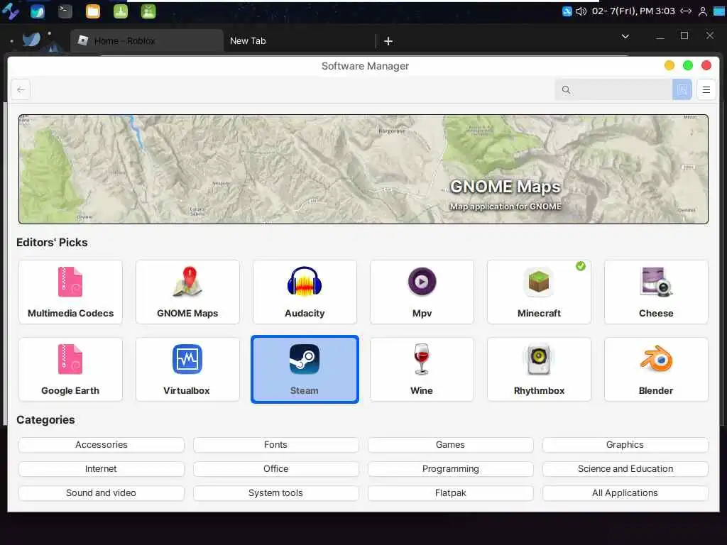Show All Applications category

[625, 492]
